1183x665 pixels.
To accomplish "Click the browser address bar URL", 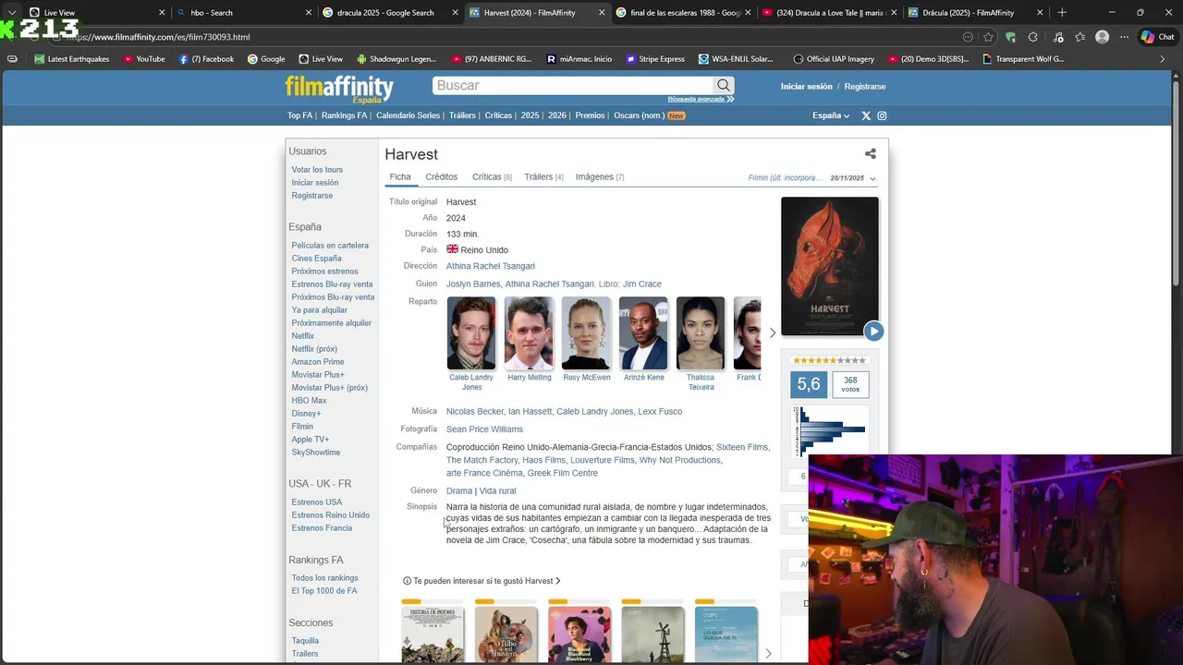I will tap(157, 37).
